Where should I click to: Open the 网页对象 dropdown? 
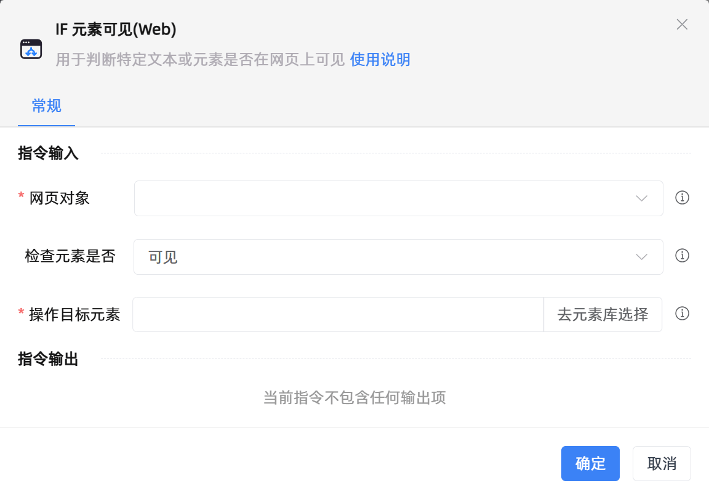(x=398, y=198)
